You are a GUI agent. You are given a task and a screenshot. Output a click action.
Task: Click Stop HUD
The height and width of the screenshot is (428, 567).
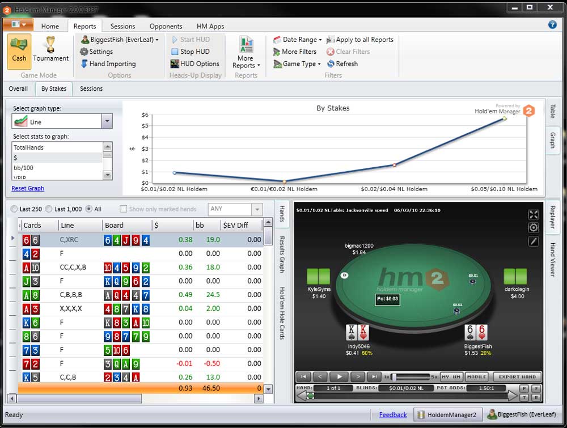click(x=190, y=52)
